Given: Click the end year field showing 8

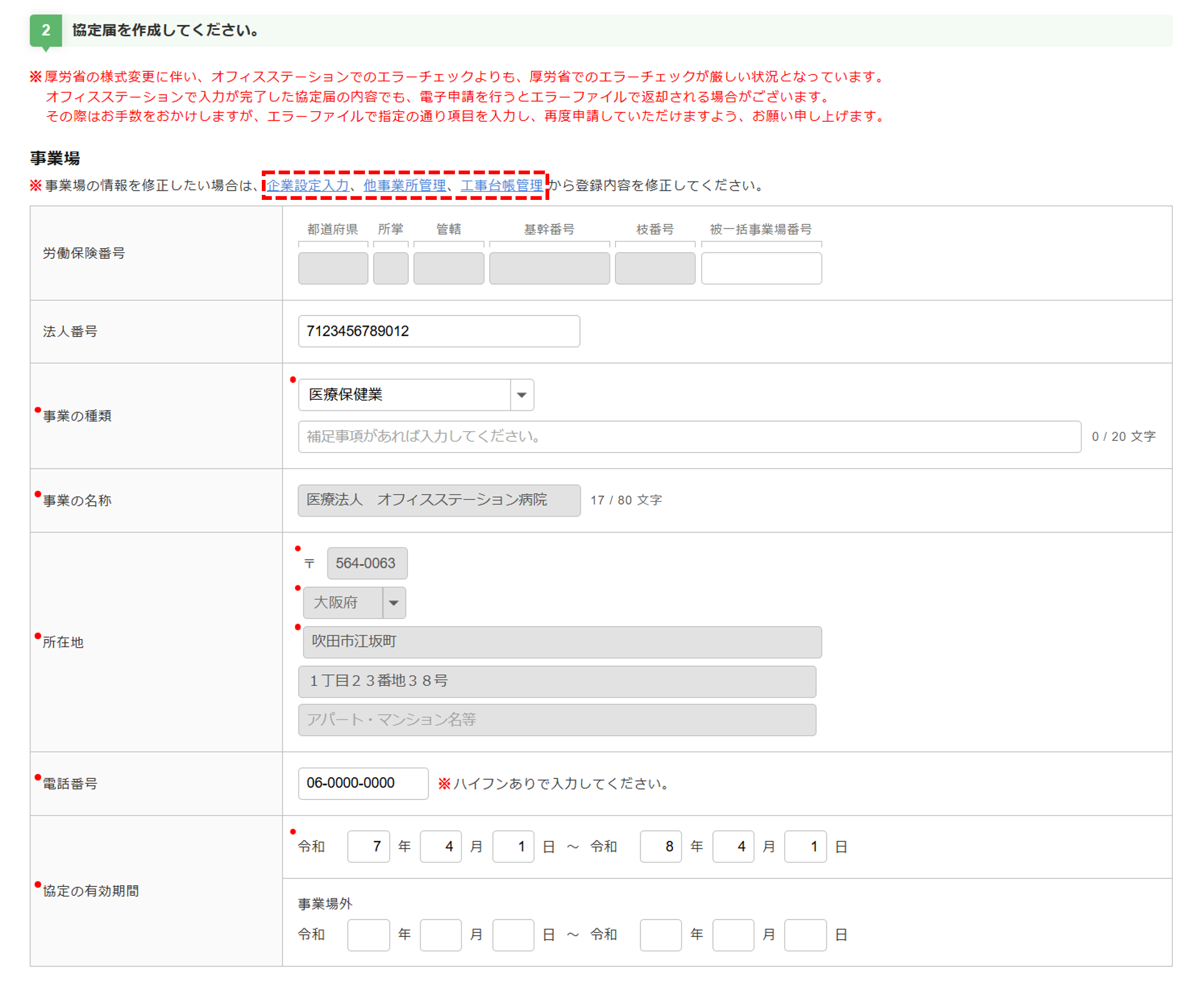Looking at the screenshot, I should coord(660,846).
